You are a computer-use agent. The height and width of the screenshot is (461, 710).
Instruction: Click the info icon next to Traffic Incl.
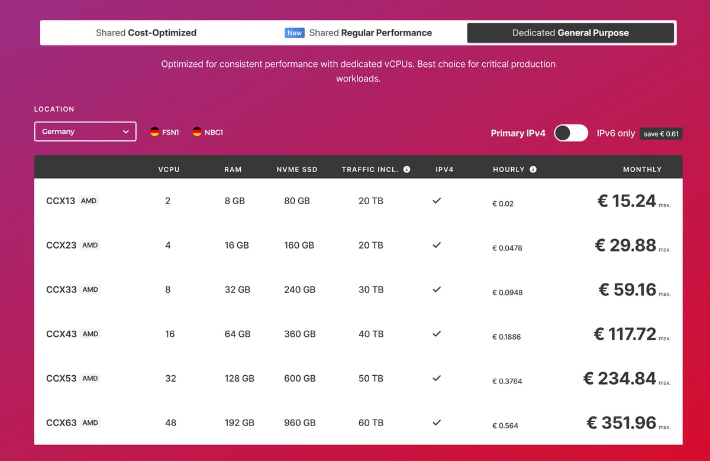pyautogui.click(x=406, y=169)
